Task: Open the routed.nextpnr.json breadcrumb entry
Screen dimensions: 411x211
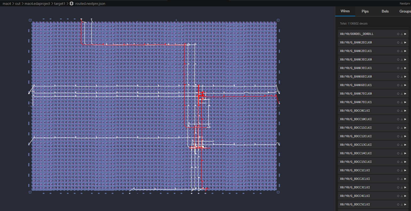Action: [x=90, y=4]
